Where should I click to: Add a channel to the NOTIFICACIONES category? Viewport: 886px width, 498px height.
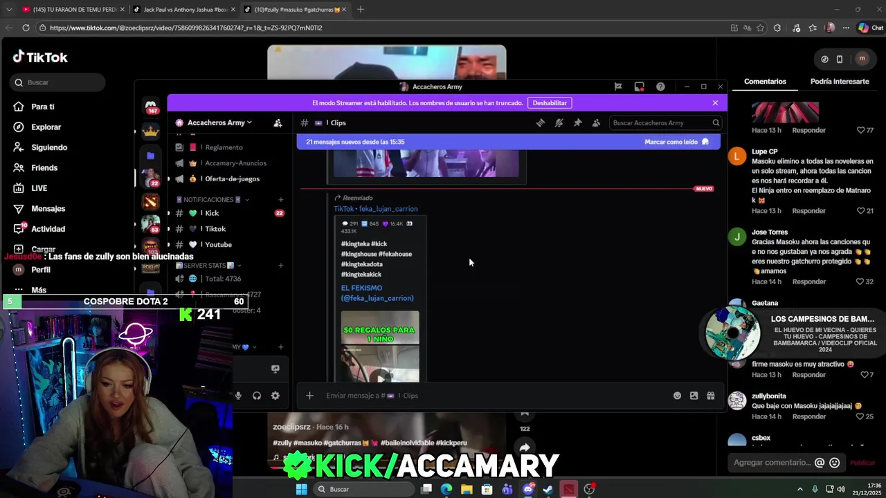click(x=280, y=200)
